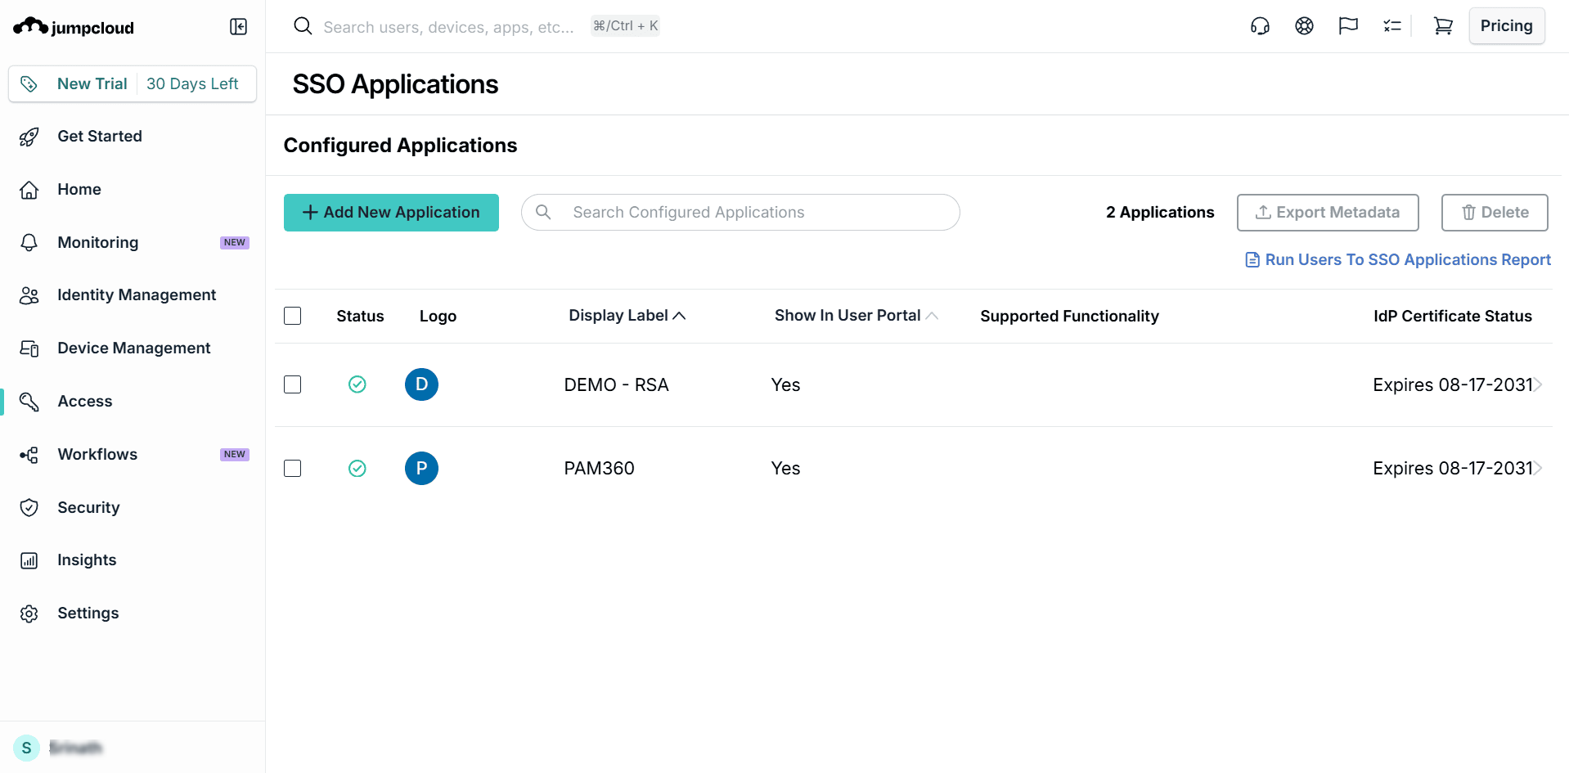Click the DEMO - RSA logo circle

coord(421,384)
